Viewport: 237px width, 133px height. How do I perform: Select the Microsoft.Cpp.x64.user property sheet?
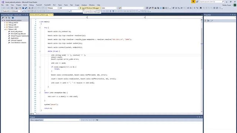pos(18,34)
